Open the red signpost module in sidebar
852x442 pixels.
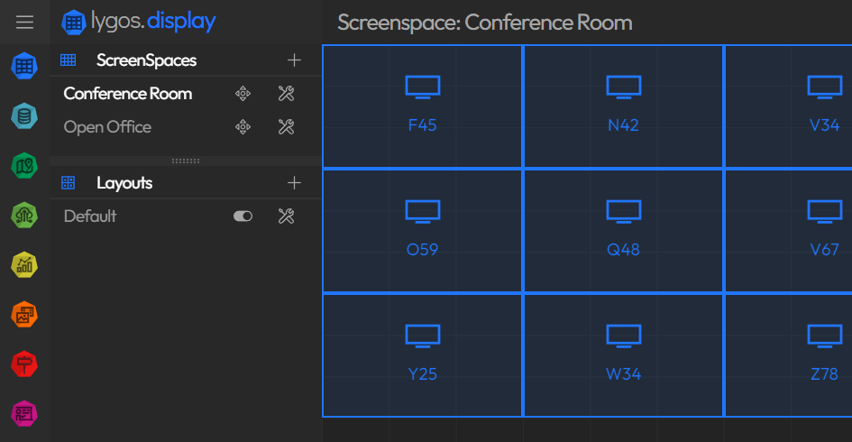[24, 364]
